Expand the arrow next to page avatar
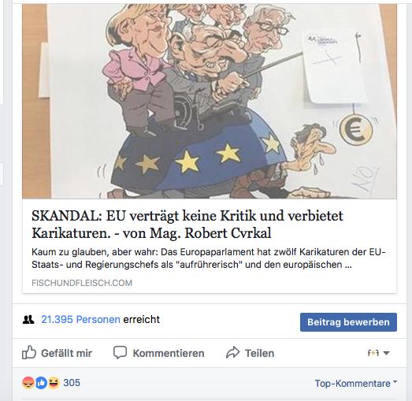This screenshot has height=401, width=412. pyautogui.click(x=386, y=353)
